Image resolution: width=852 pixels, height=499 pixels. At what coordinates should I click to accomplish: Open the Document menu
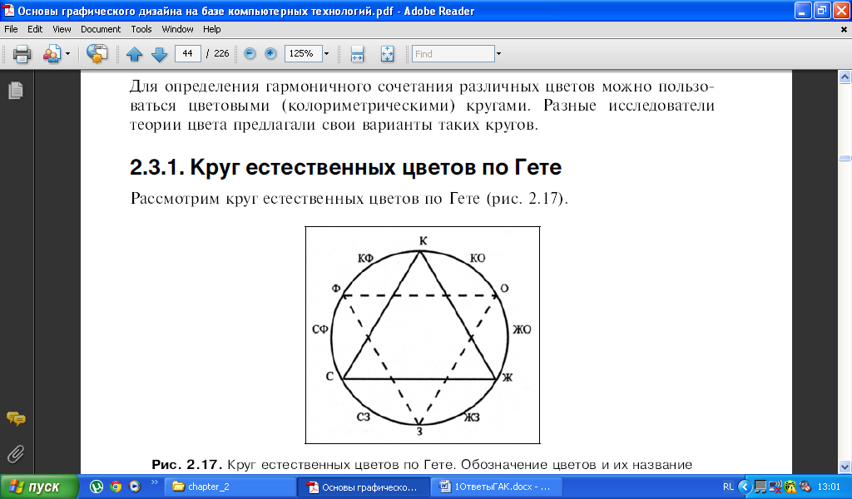[101, 29]
